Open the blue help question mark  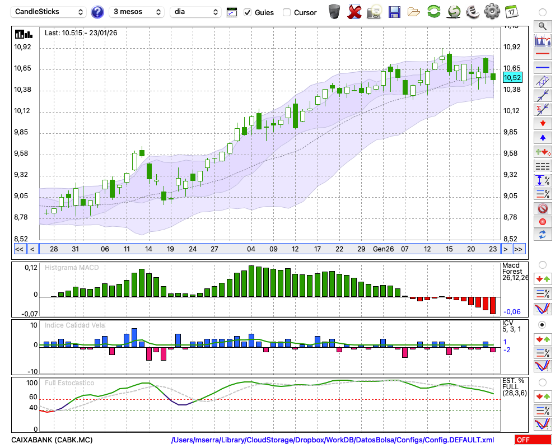pyautogui.click(x=97, y=12)
